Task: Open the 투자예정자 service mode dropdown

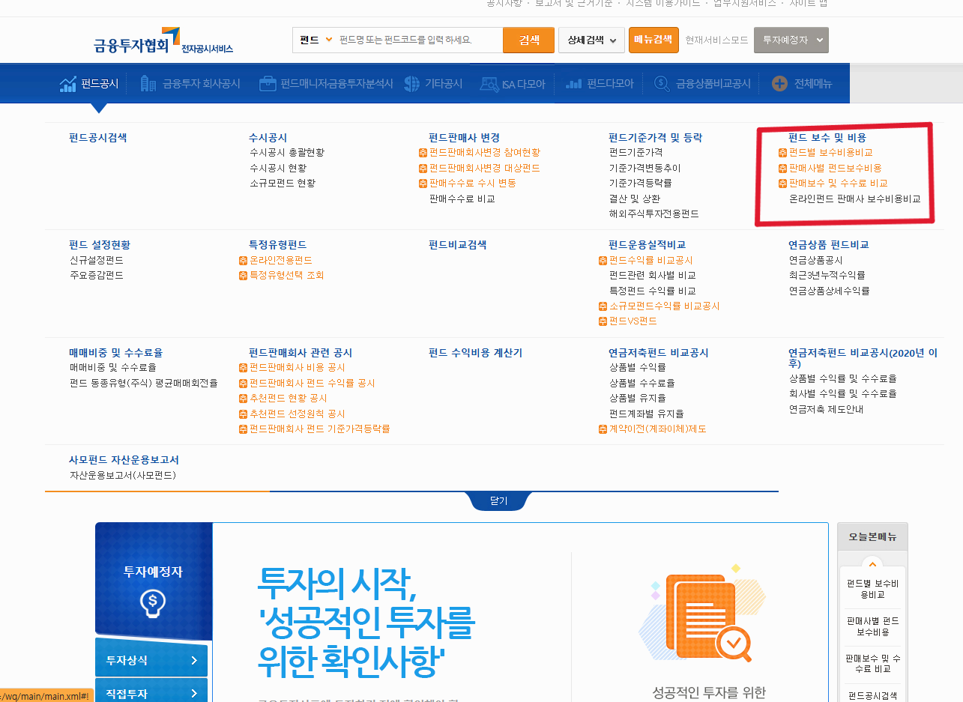Action: 791,40
